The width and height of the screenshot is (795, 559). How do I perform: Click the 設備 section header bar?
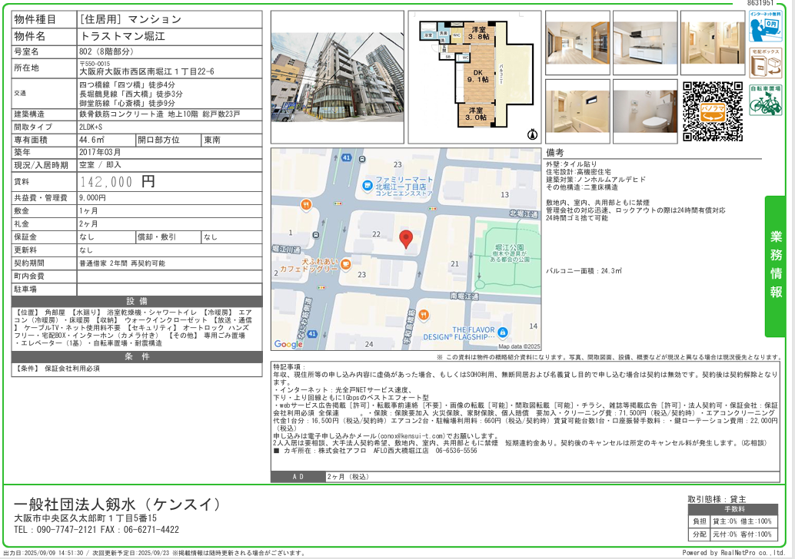(138, 301)
